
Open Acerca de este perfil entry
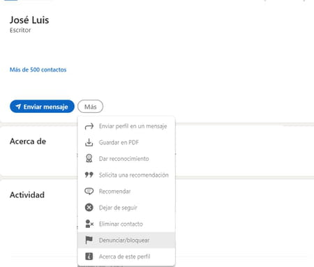[x=126, y=257]
